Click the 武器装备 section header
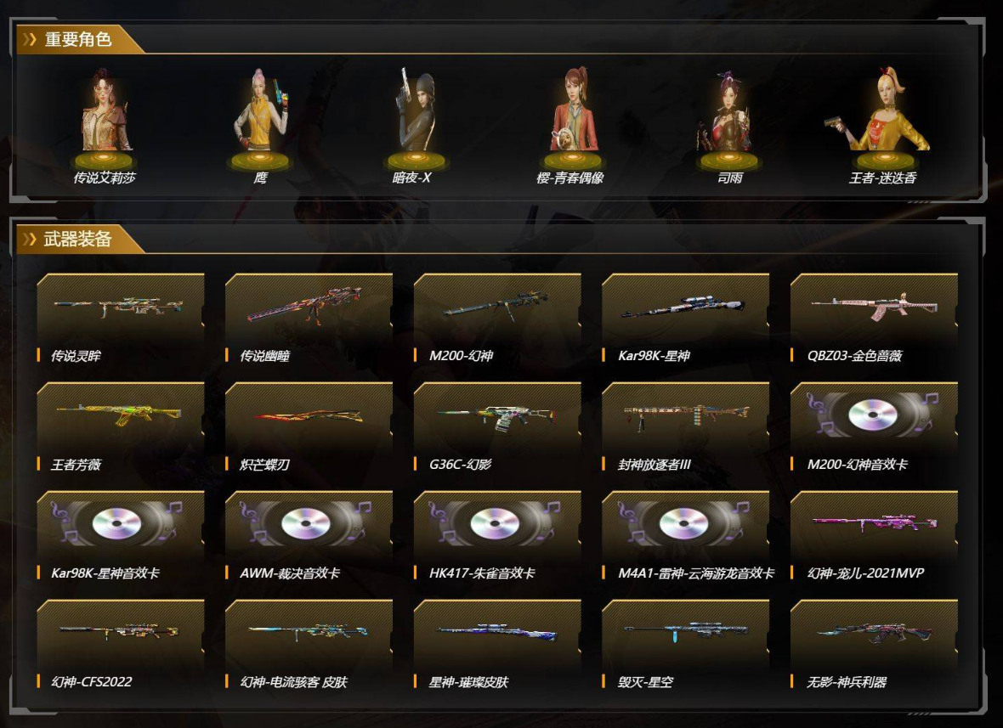This screenshot has height=728, width=1003. [x=77, y=239]
